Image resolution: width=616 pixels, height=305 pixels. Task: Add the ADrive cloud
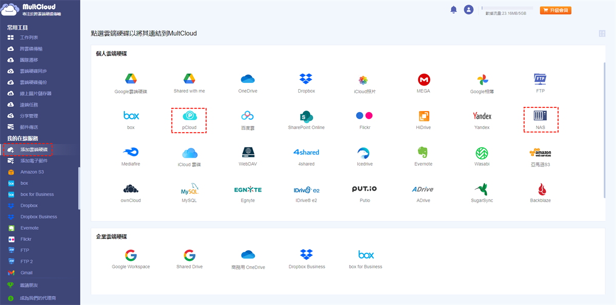point(423,189)
